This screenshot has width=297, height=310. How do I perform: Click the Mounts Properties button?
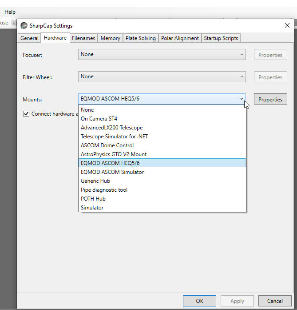tap(270, 100)
